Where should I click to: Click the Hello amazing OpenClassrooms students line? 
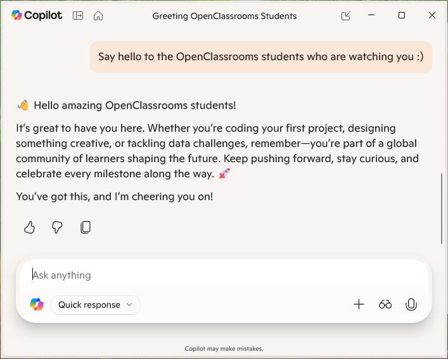click(x=126, y=105)
